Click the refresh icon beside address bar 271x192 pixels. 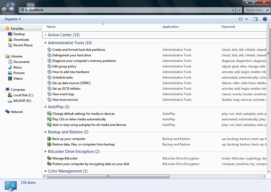[239, 10]
